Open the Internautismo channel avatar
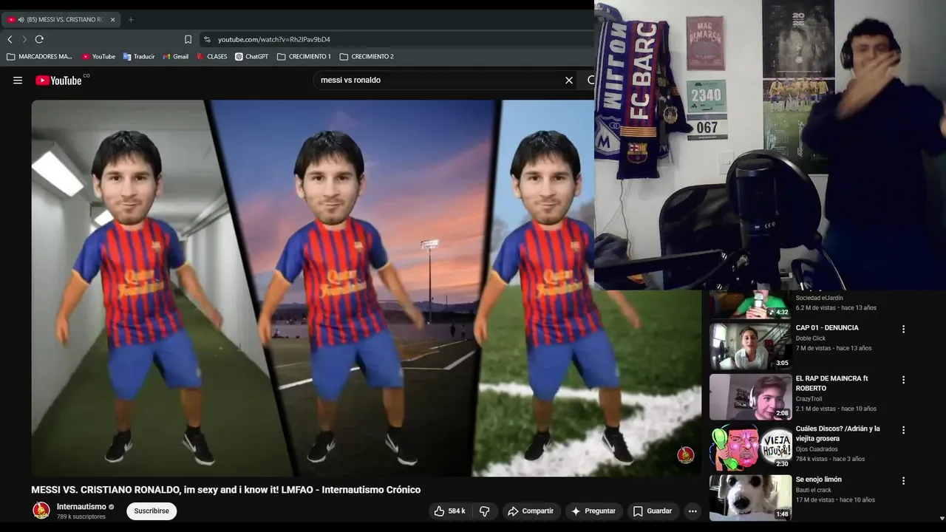The width and height of the screenshot is (946, 532). click(x=41, y=511)
